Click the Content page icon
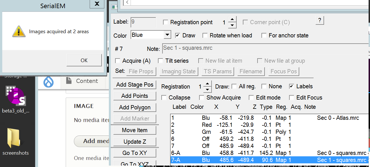370x167 pixels. pos(69,81)
